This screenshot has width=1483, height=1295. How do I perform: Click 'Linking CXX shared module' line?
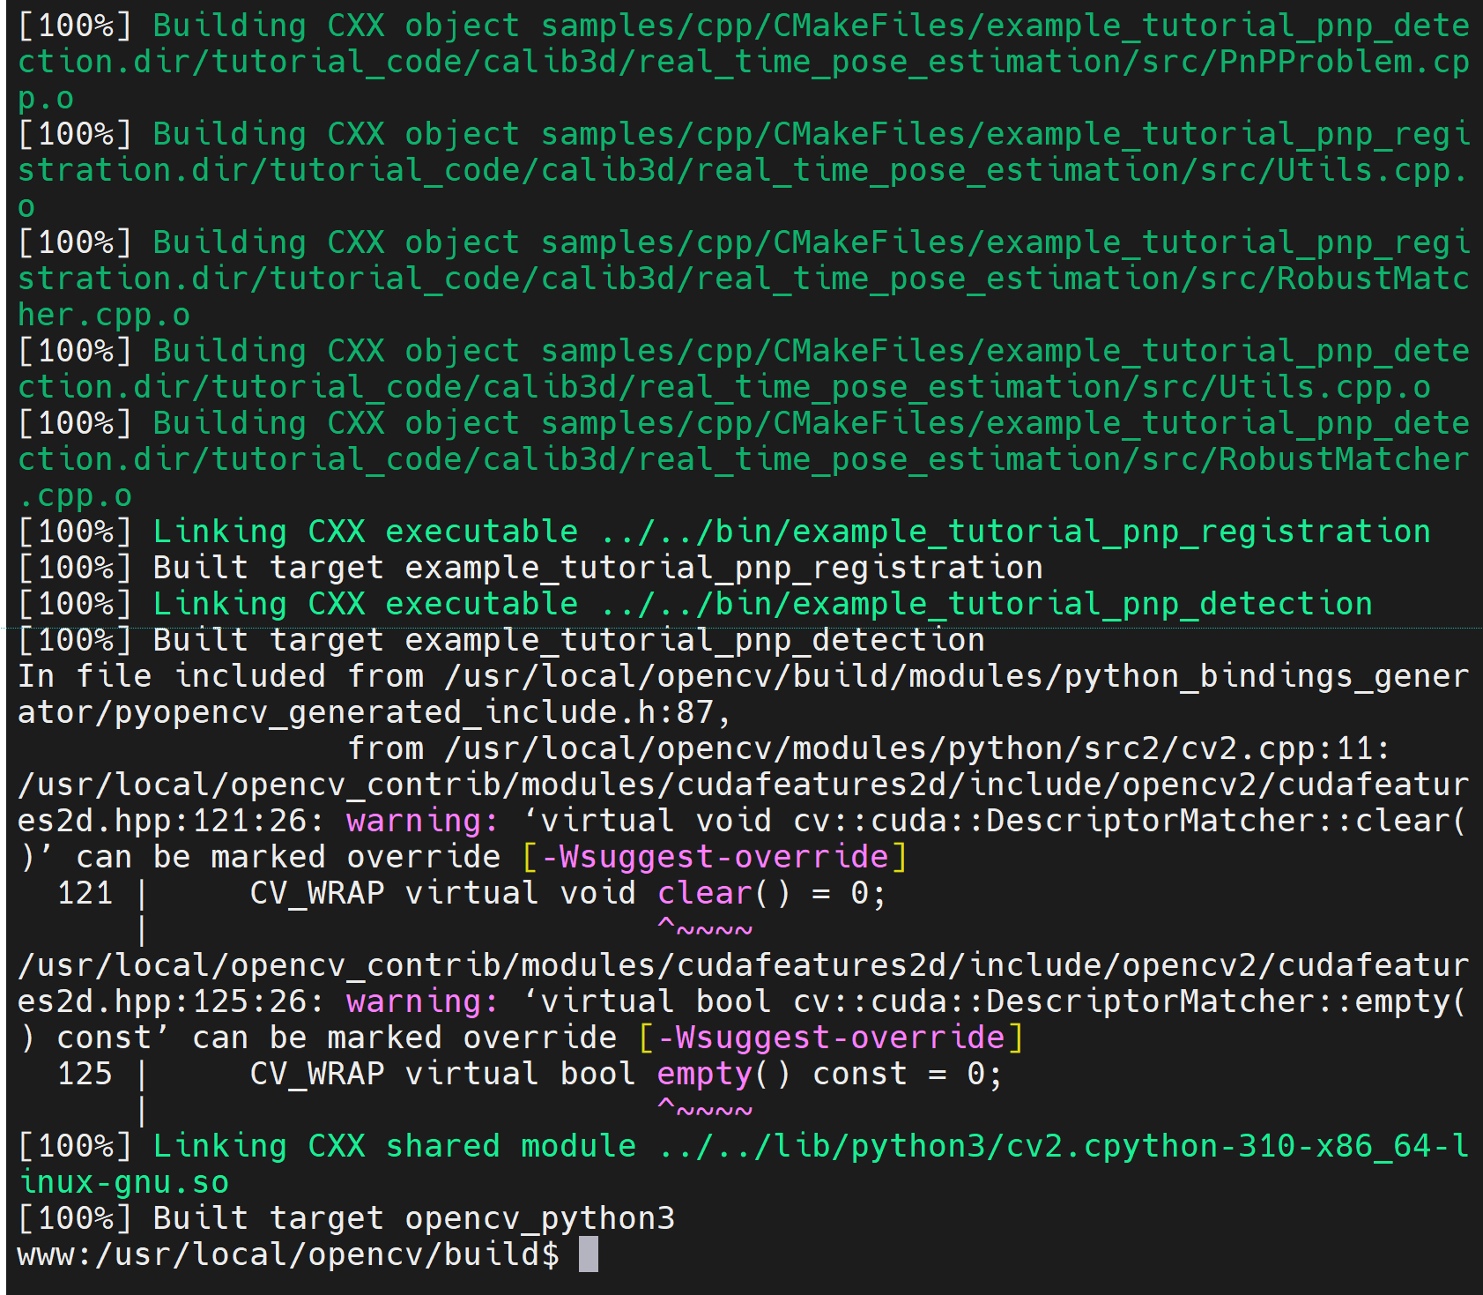click(743, 1164)
